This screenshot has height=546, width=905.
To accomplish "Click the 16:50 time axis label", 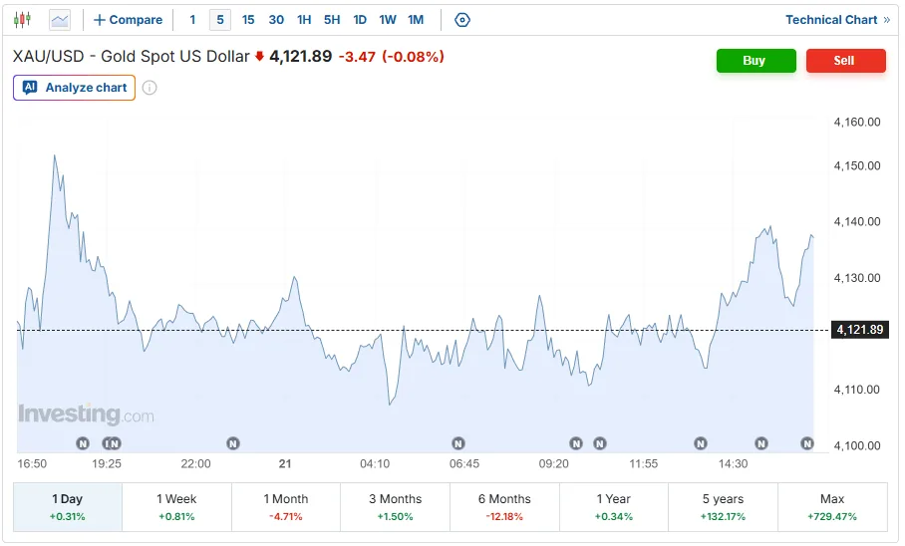I will point(32,463).
